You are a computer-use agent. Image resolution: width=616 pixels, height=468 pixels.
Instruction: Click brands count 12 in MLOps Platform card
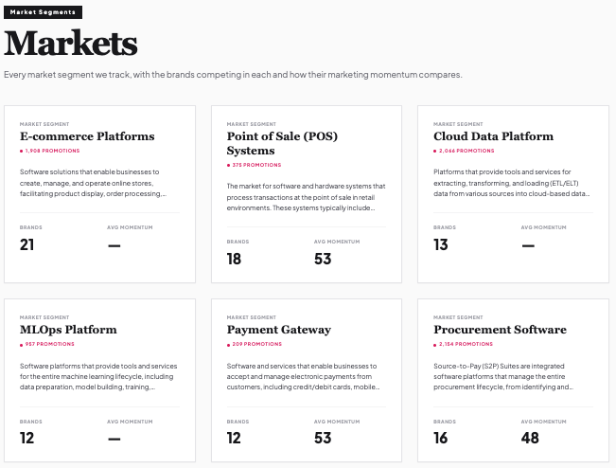point(27,438)
